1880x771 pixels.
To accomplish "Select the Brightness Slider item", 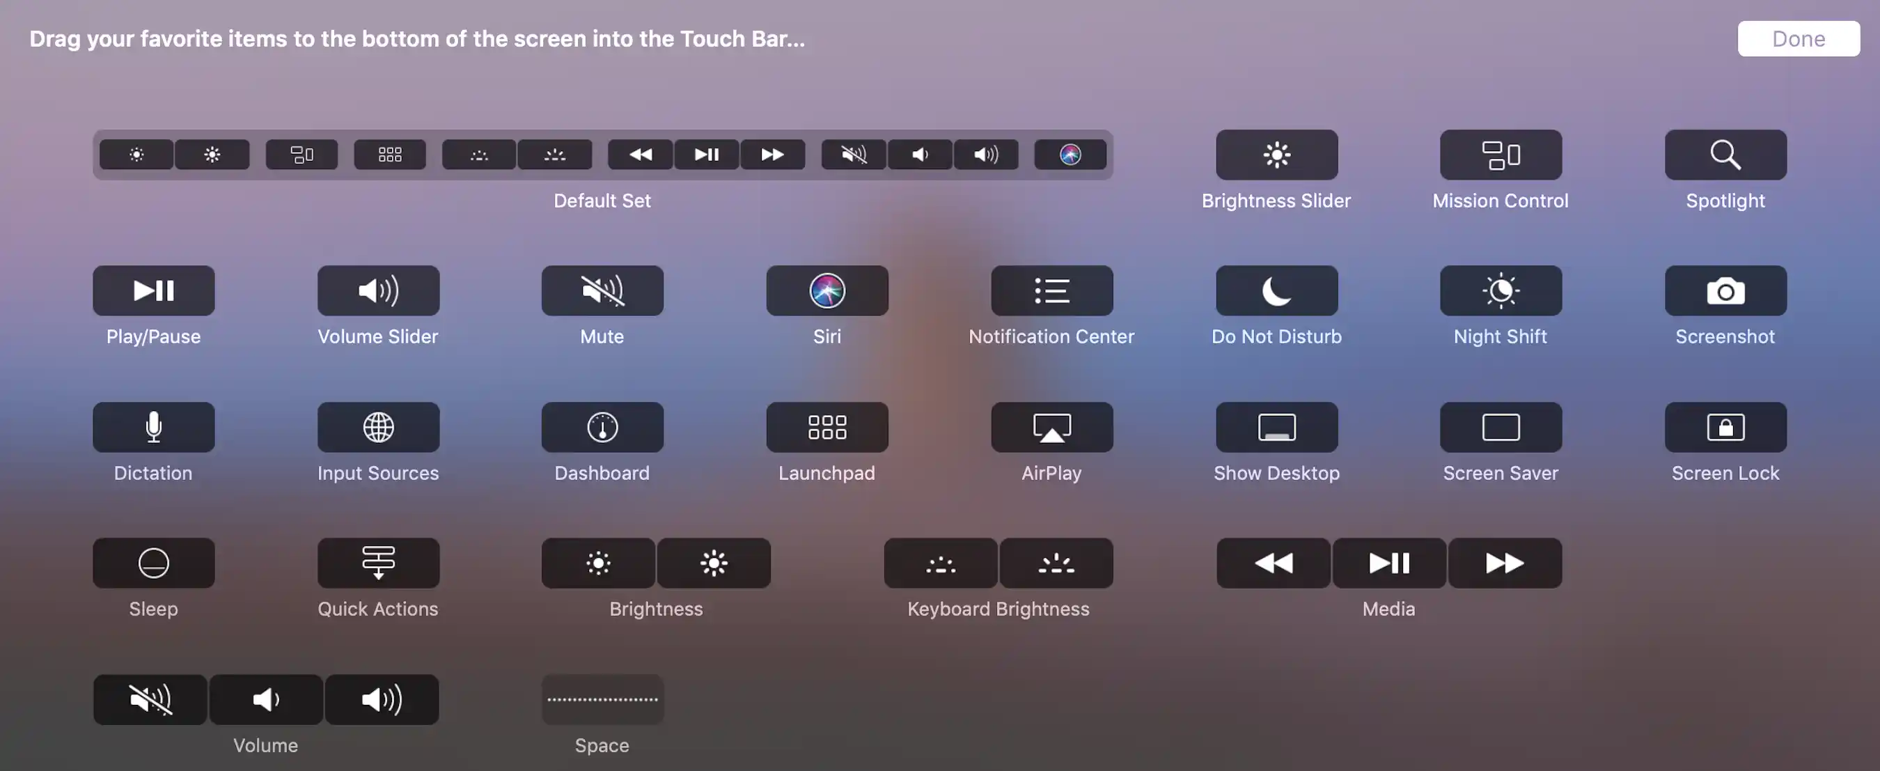I will coord(1276,154).
